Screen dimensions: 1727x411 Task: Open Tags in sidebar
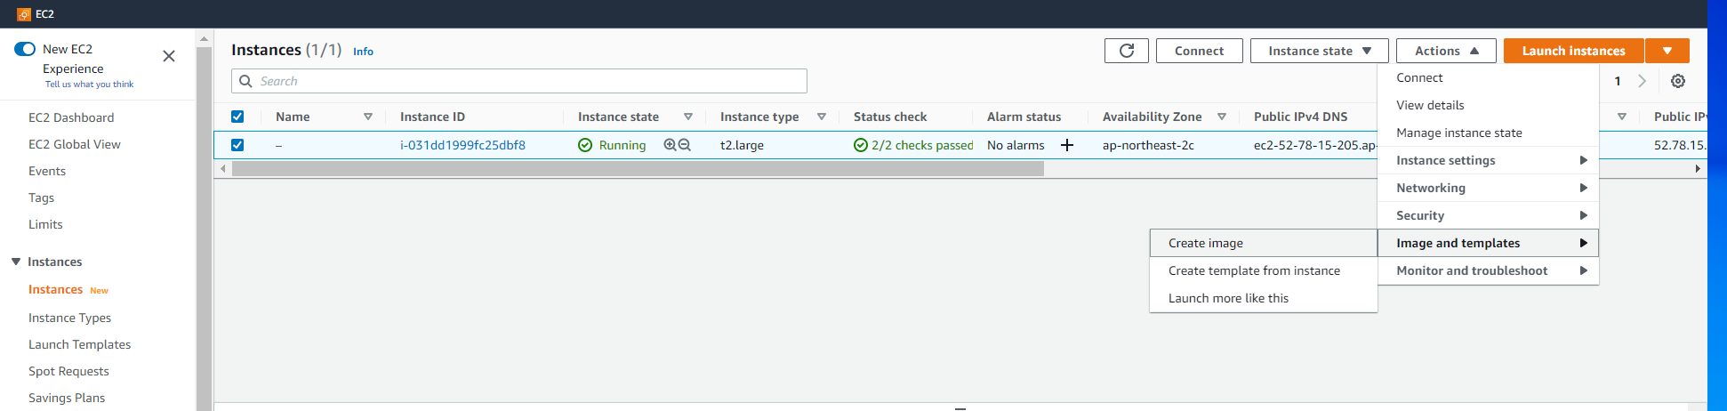pos(41,197)
